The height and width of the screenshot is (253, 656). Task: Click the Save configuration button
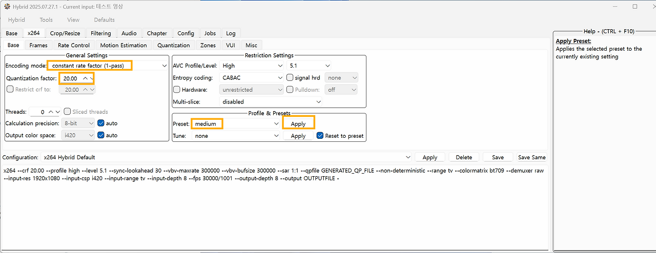point(498,157)
